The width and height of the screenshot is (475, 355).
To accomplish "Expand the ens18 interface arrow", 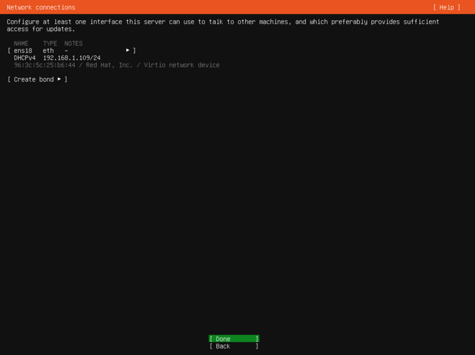I will (x=128, y=50).
